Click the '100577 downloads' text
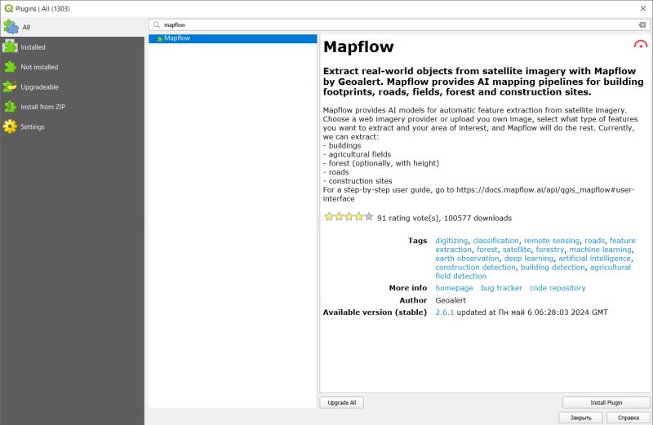This screenshot has width=653, height=425. [478, 218]
